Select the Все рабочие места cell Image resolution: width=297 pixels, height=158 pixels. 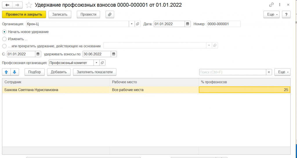tap(154, 90)
